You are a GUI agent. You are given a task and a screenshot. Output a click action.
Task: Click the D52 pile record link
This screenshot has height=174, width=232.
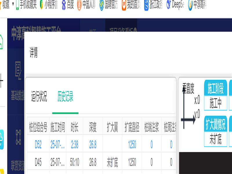[x=38, y=145]
